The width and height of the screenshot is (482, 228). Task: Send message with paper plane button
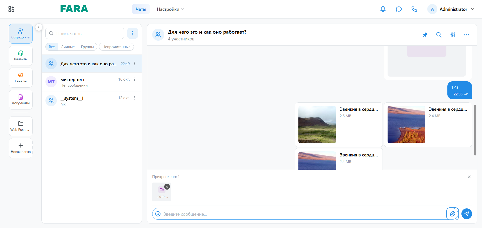point(467,214)
